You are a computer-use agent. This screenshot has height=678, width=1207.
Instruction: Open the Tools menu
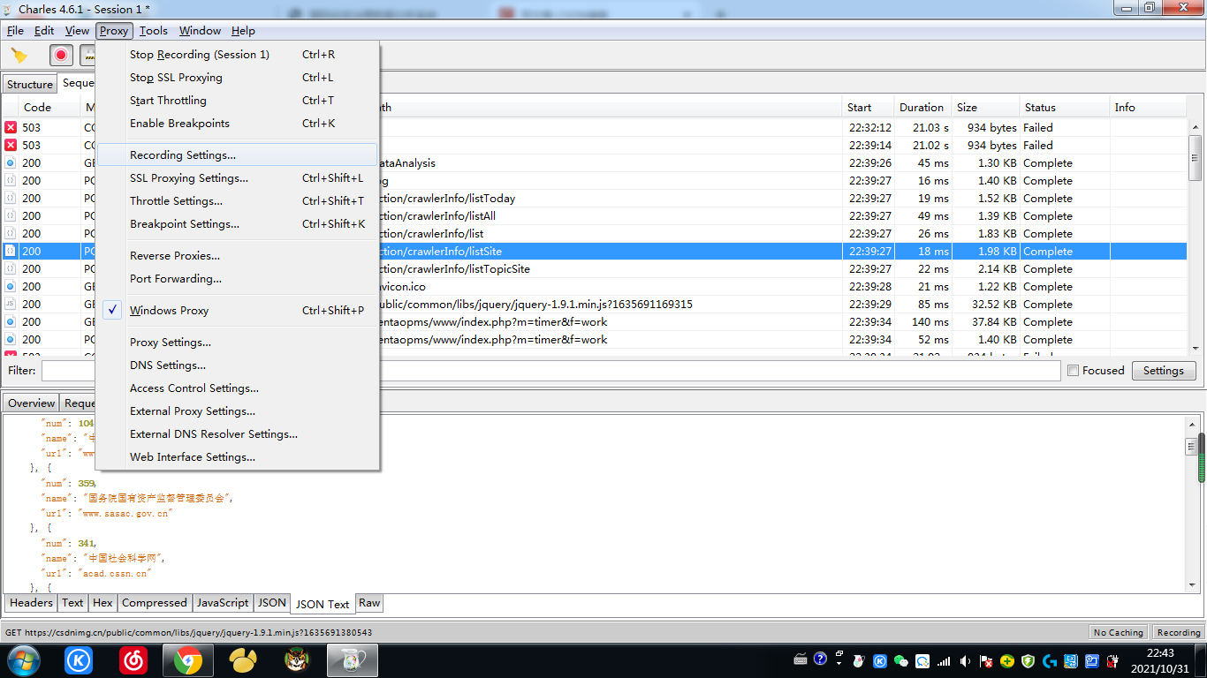(154, 31)
